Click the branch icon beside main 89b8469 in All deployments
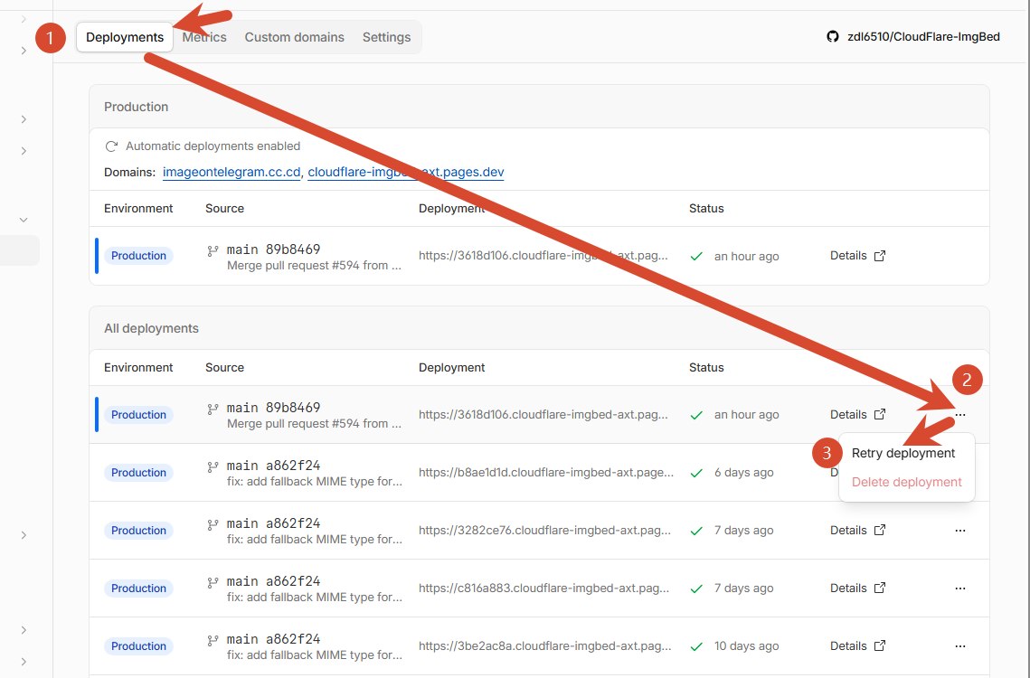Viewport: 1030px width, 678px height. click(x=213, y=410)
